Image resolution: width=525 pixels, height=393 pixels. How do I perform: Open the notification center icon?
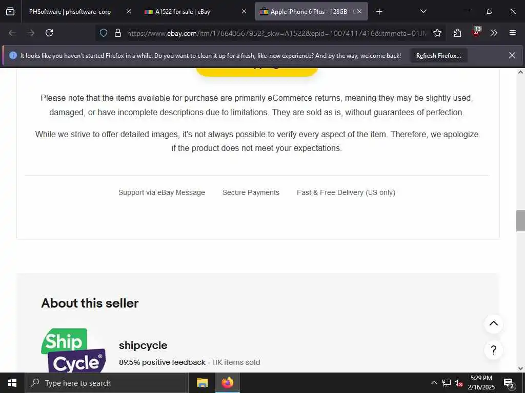point(509,383)
